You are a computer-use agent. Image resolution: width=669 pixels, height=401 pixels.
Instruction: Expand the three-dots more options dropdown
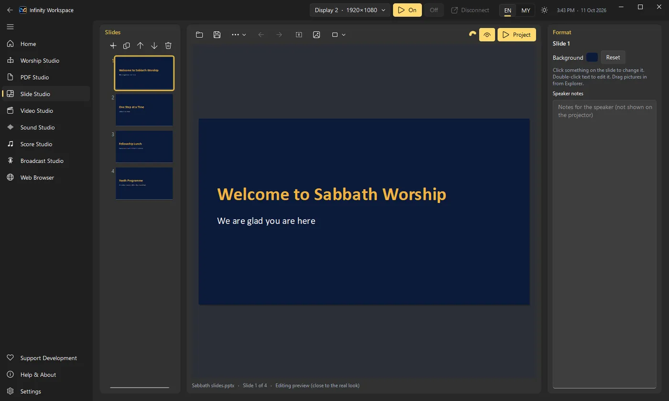(239, 35)
